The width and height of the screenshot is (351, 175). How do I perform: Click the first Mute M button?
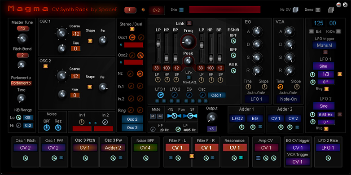tap(153, 116)
